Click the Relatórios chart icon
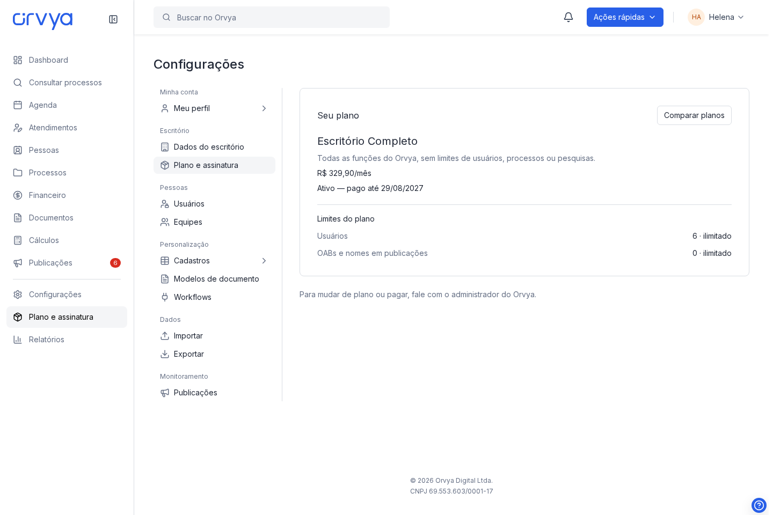The height and width of the screenshot is (515, 773). pyautogui.click(x=18, y=340)
